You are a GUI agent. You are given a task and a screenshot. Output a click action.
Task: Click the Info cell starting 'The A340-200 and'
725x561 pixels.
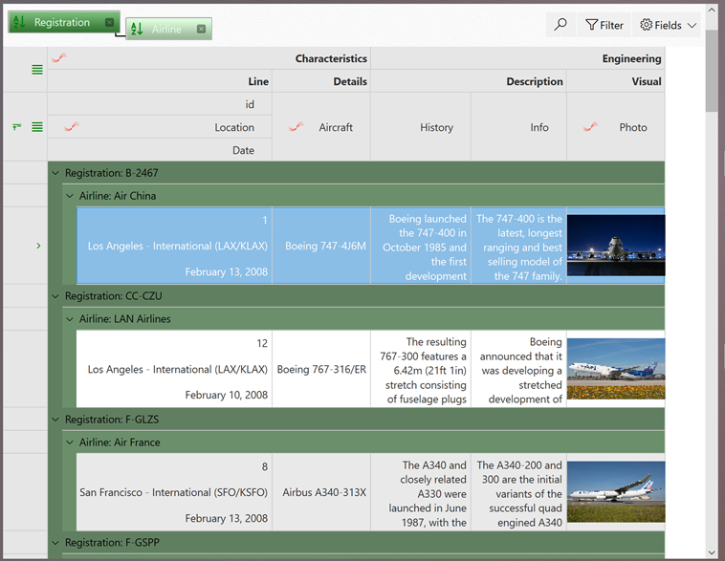pos(518,492)
